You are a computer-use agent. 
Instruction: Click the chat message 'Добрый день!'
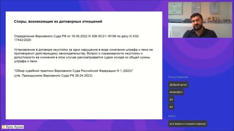pos(178,85)
